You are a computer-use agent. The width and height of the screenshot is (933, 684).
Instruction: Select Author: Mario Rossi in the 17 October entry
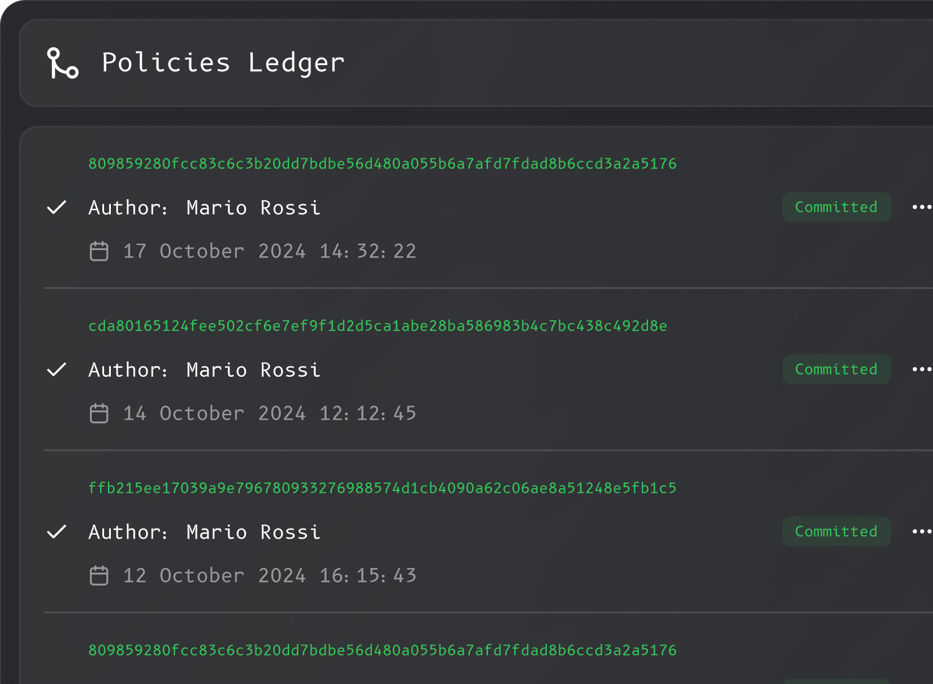pos(205,208)
